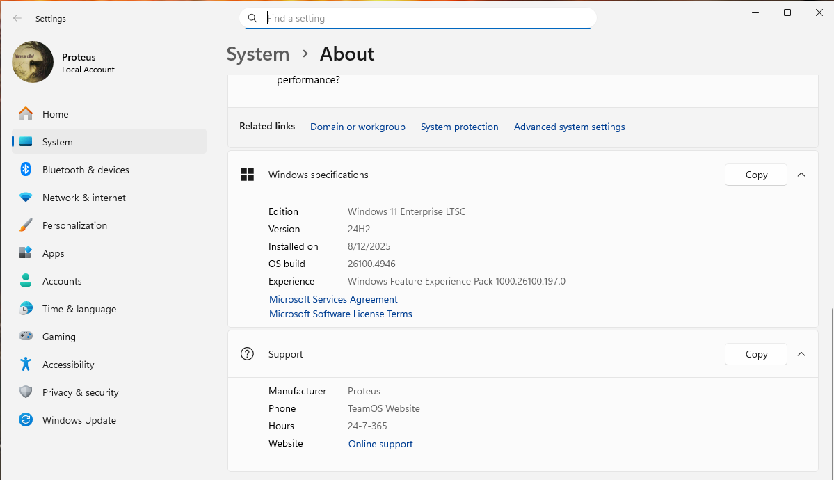Open Advanced system settings link
The width and height of the screenshot is (834, 480).
pos(569,127)
